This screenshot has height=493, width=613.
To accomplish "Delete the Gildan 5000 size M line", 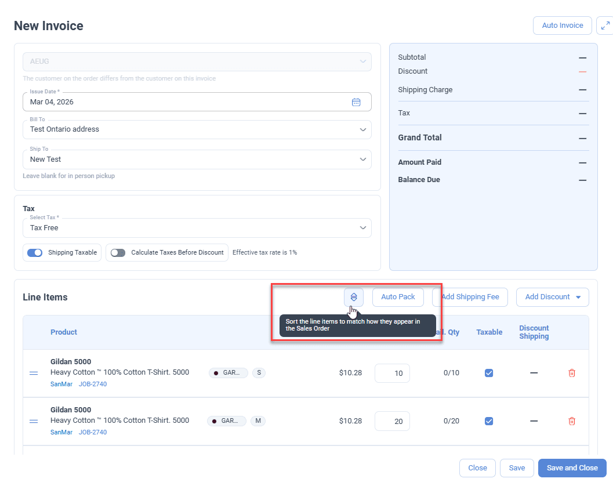I will [x=571, y=421].
